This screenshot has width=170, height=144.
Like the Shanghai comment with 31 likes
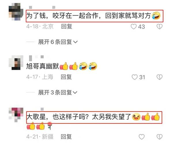pyautogui.click(x=135, y=77)
